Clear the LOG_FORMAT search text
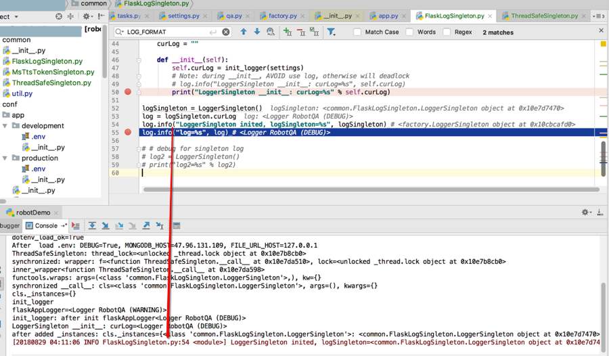The width and height of the screenshot is (609, 356). tap(226, 32)
